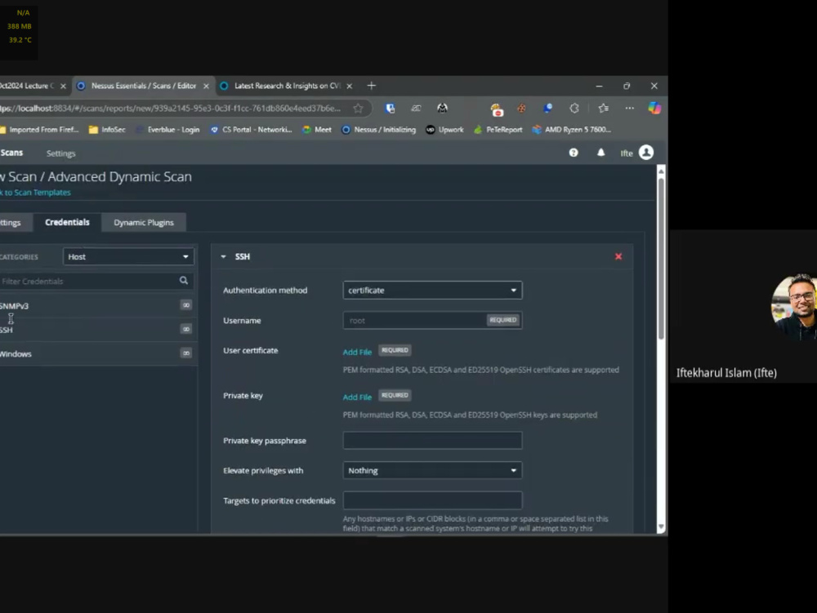Click Iftekharul Islam participant video thumbnail
This screenshot has height=613, width=817.
[743, 306]
